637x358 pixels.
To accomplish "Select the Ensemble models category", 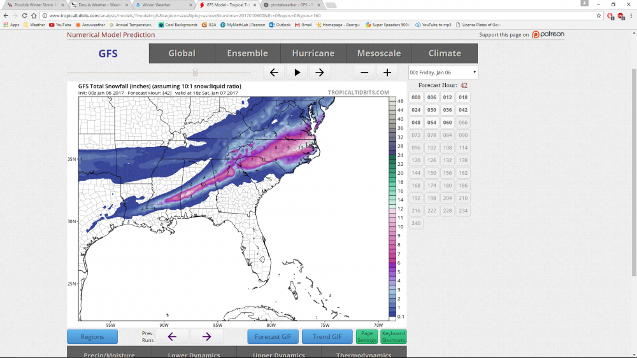I will coord(247,53).
